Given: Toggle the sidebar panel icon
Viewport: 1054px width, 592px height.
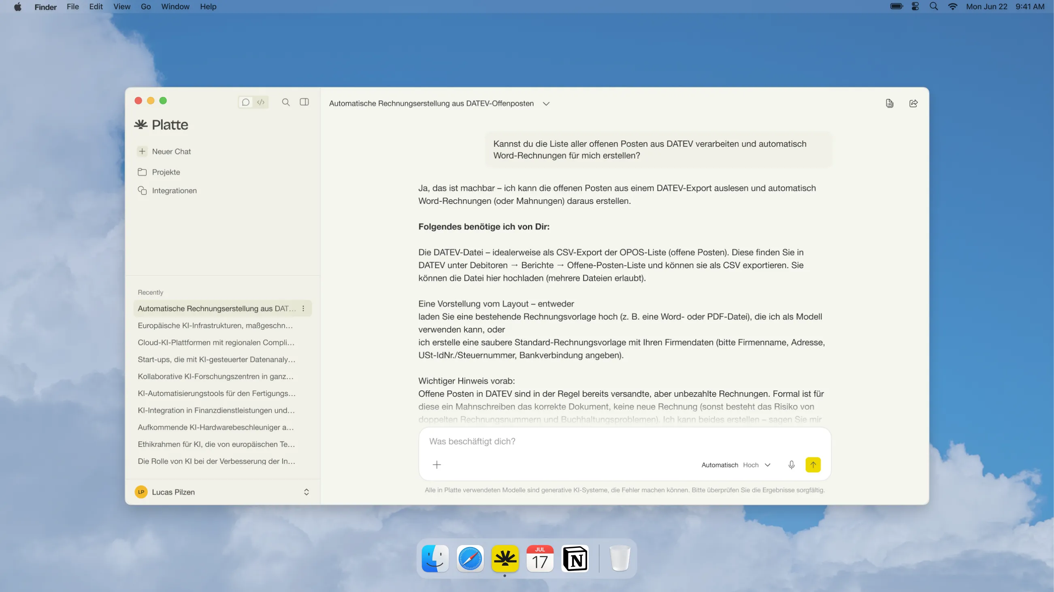Looking at the screenshot, I should pos(304,102).
